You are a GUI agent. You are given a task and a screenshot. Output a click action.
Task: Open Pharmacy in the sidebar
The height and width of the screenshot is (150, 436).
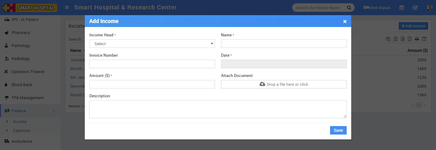pos(21,33)
